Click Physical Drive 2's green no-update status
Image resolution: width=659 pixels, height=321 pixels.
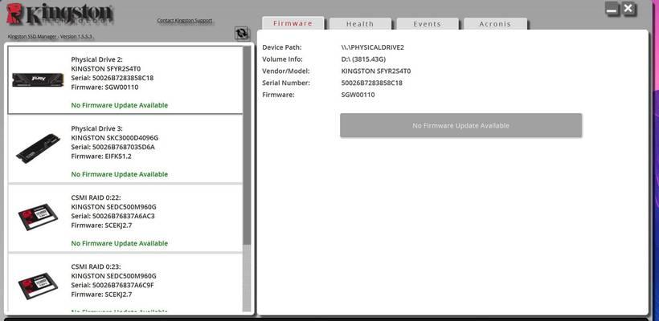[120, 105]
